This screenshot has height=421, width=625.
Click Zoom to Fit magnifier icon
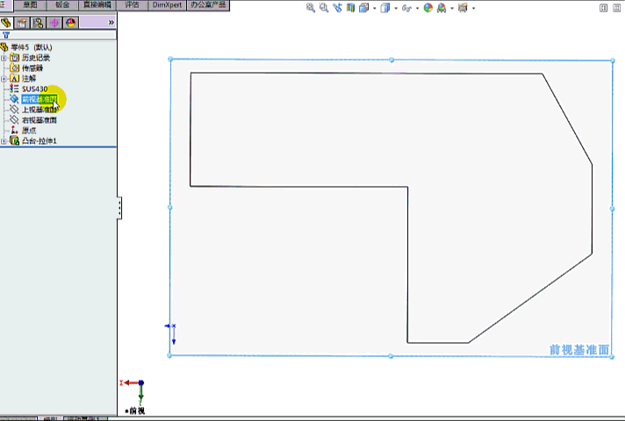[311, 8]
